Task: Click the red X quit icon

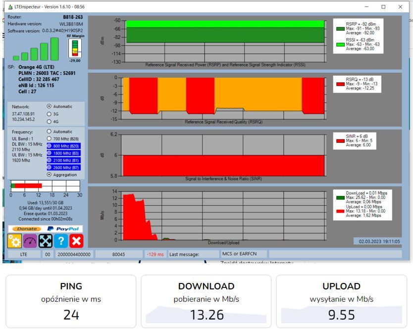Action: tap(76, 241)
